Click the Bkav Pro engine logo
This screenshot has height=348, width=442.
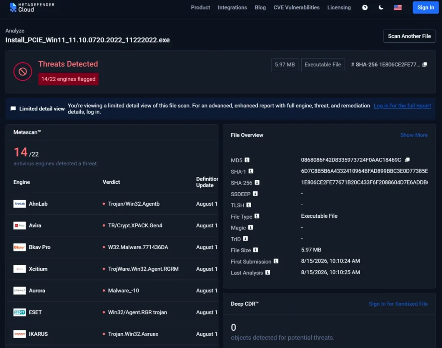click(x=19, y=247)
